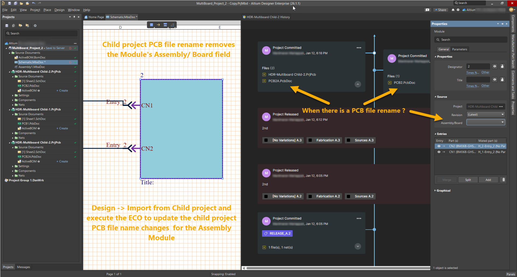
Task: Click the Compile icon in the Projects panel toolbar
Action: 13,25
